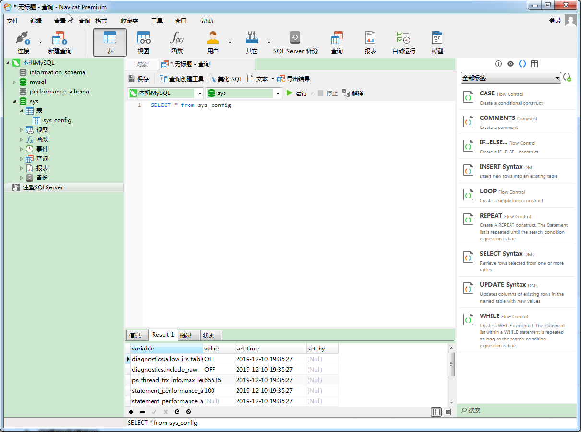Open SQL Server 备份 toolbar icon
The image size is (581, 432).
coord(295,42)
